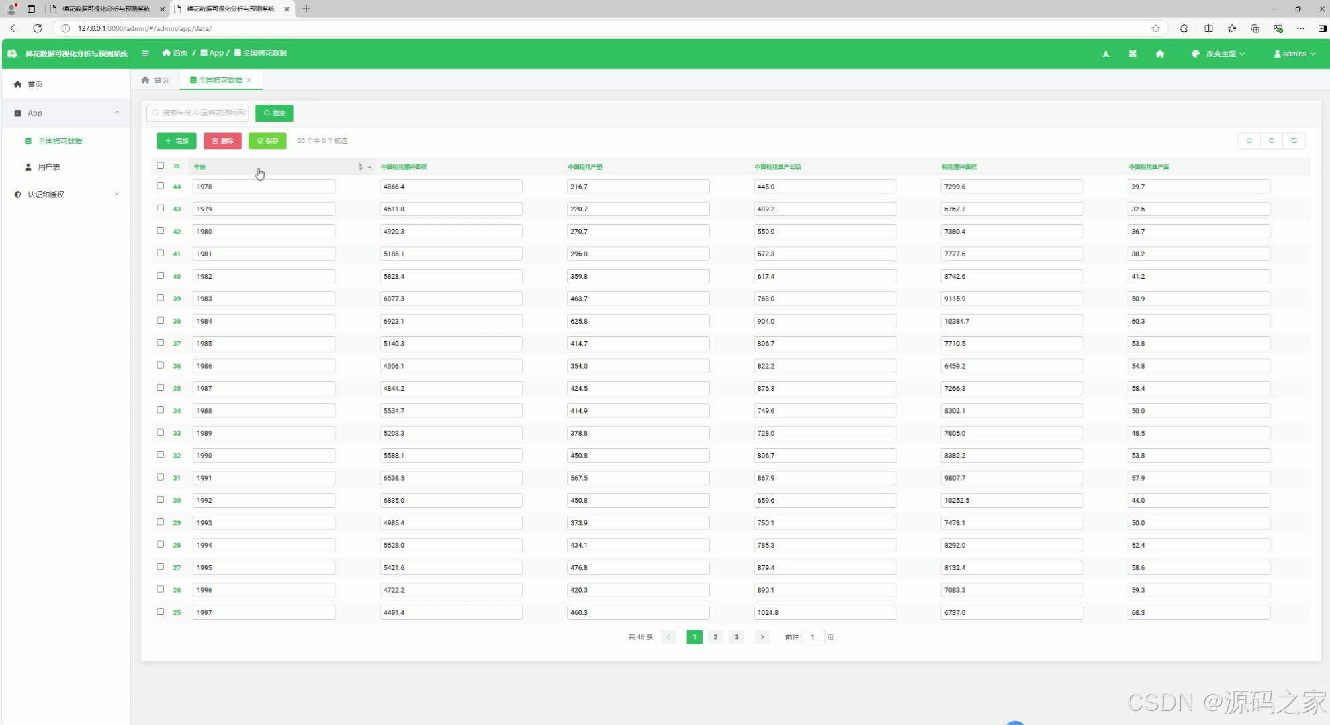This screenshot has width=1330, height=725.
Task: Click the home icon in the header bar
Action: pyautogui.click(x=1159, y=54)
